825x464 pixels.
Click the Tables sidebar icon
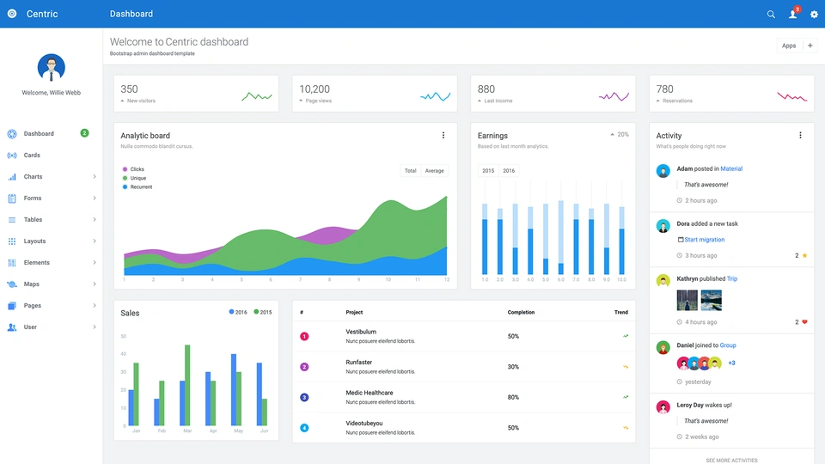[x=12, y=220]
